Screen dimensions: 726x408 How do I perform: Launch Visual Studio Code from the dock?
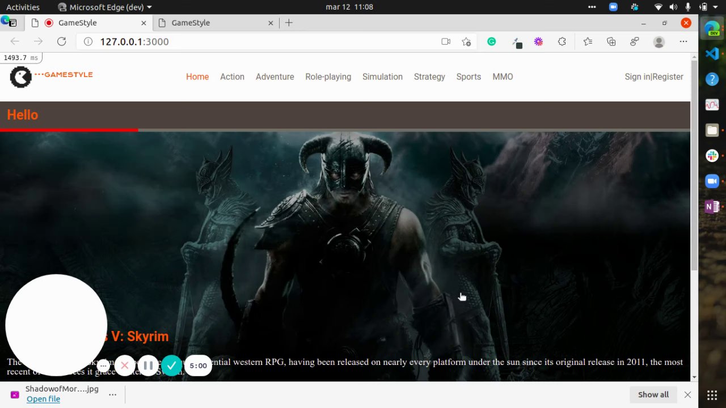click(712, 54)
